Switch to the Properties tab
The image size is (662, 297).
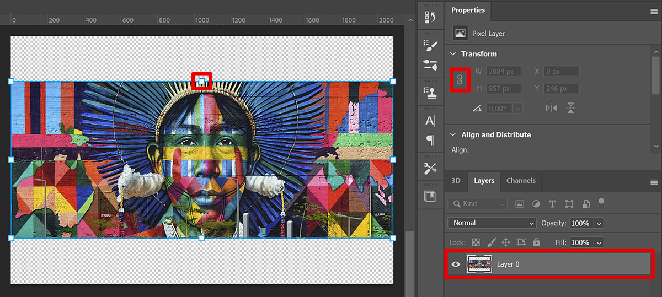click(468, 10)
